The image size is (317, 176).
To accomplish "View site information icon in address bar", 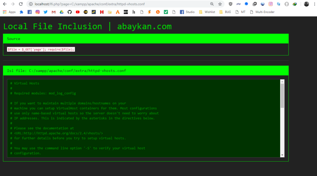I will tap(31, 4).
